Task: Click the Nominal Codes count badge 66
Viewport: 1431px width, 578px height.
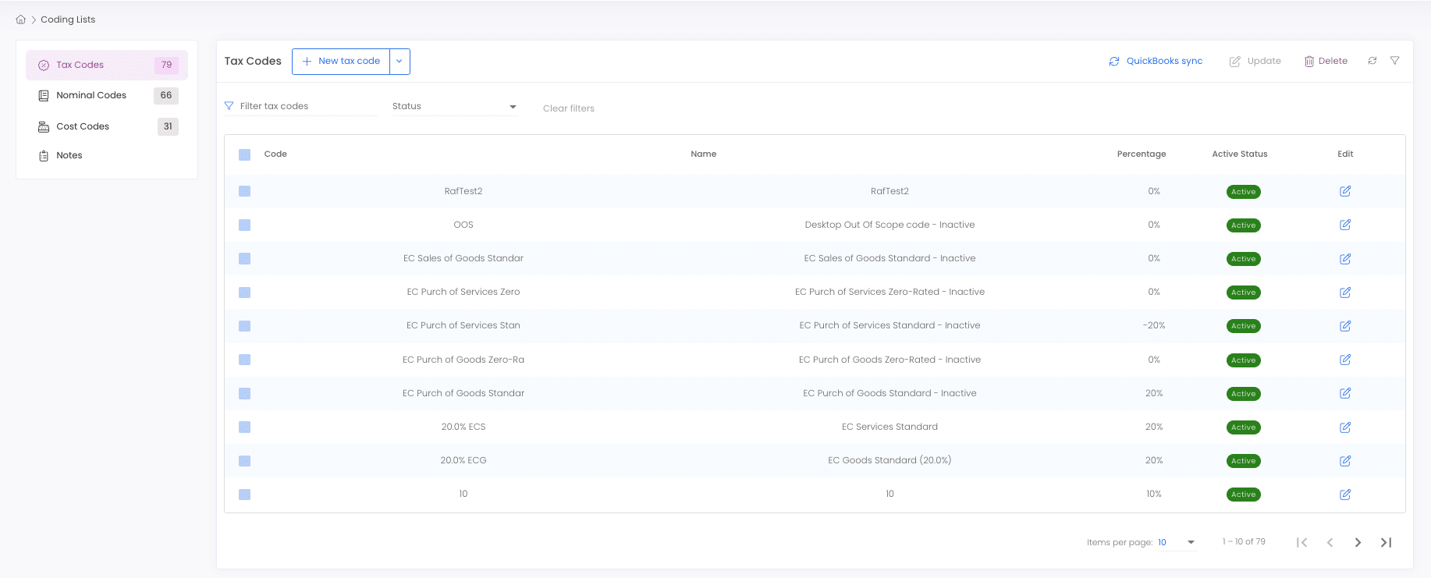Action: click(166, 95)
